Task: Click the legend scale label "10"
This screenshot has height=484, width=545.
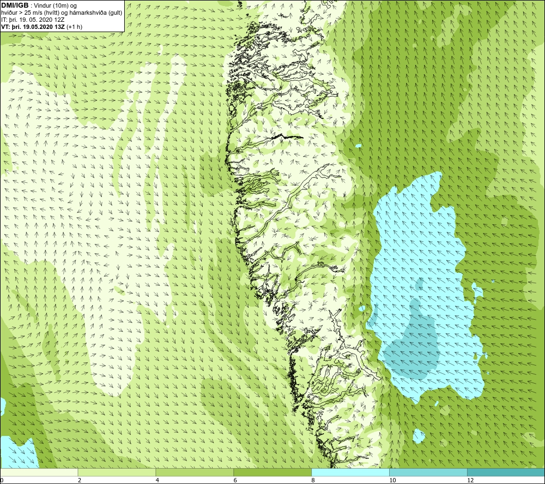Action: click(392, 480)
